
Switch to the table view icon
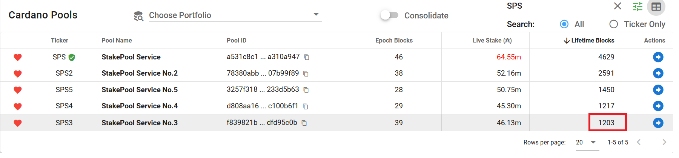656,7
